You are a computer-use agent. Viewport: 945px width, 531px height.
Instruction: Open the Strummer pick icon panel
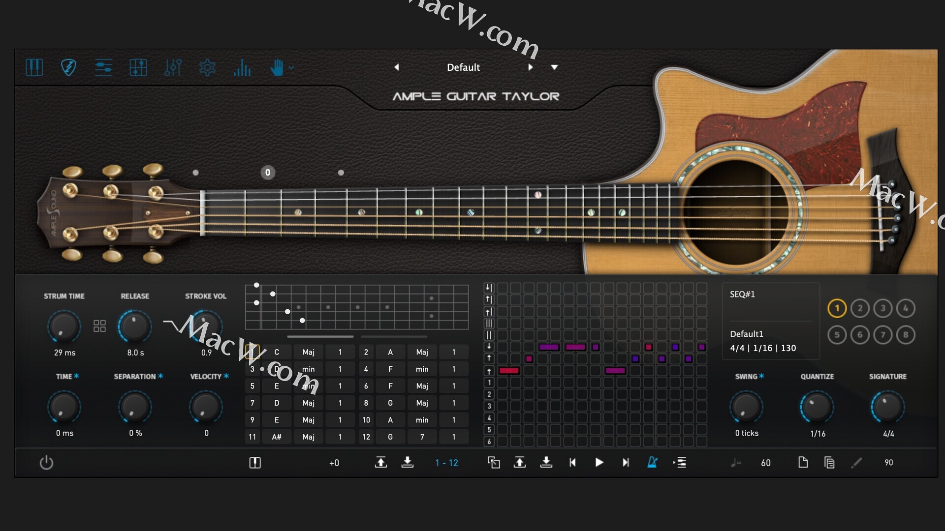68,67
